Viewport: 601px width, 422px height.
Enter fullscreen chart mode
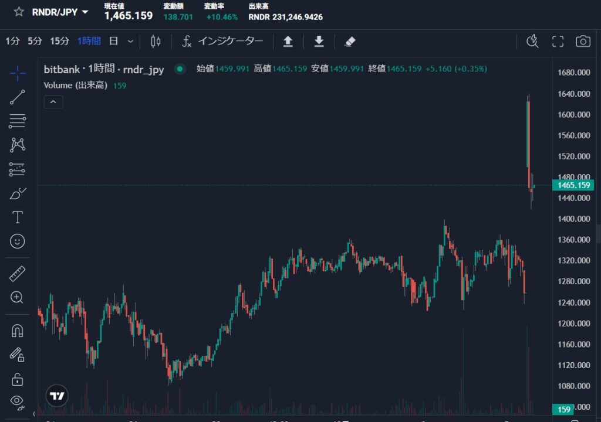pyautogui.click(x=558, y=41)
